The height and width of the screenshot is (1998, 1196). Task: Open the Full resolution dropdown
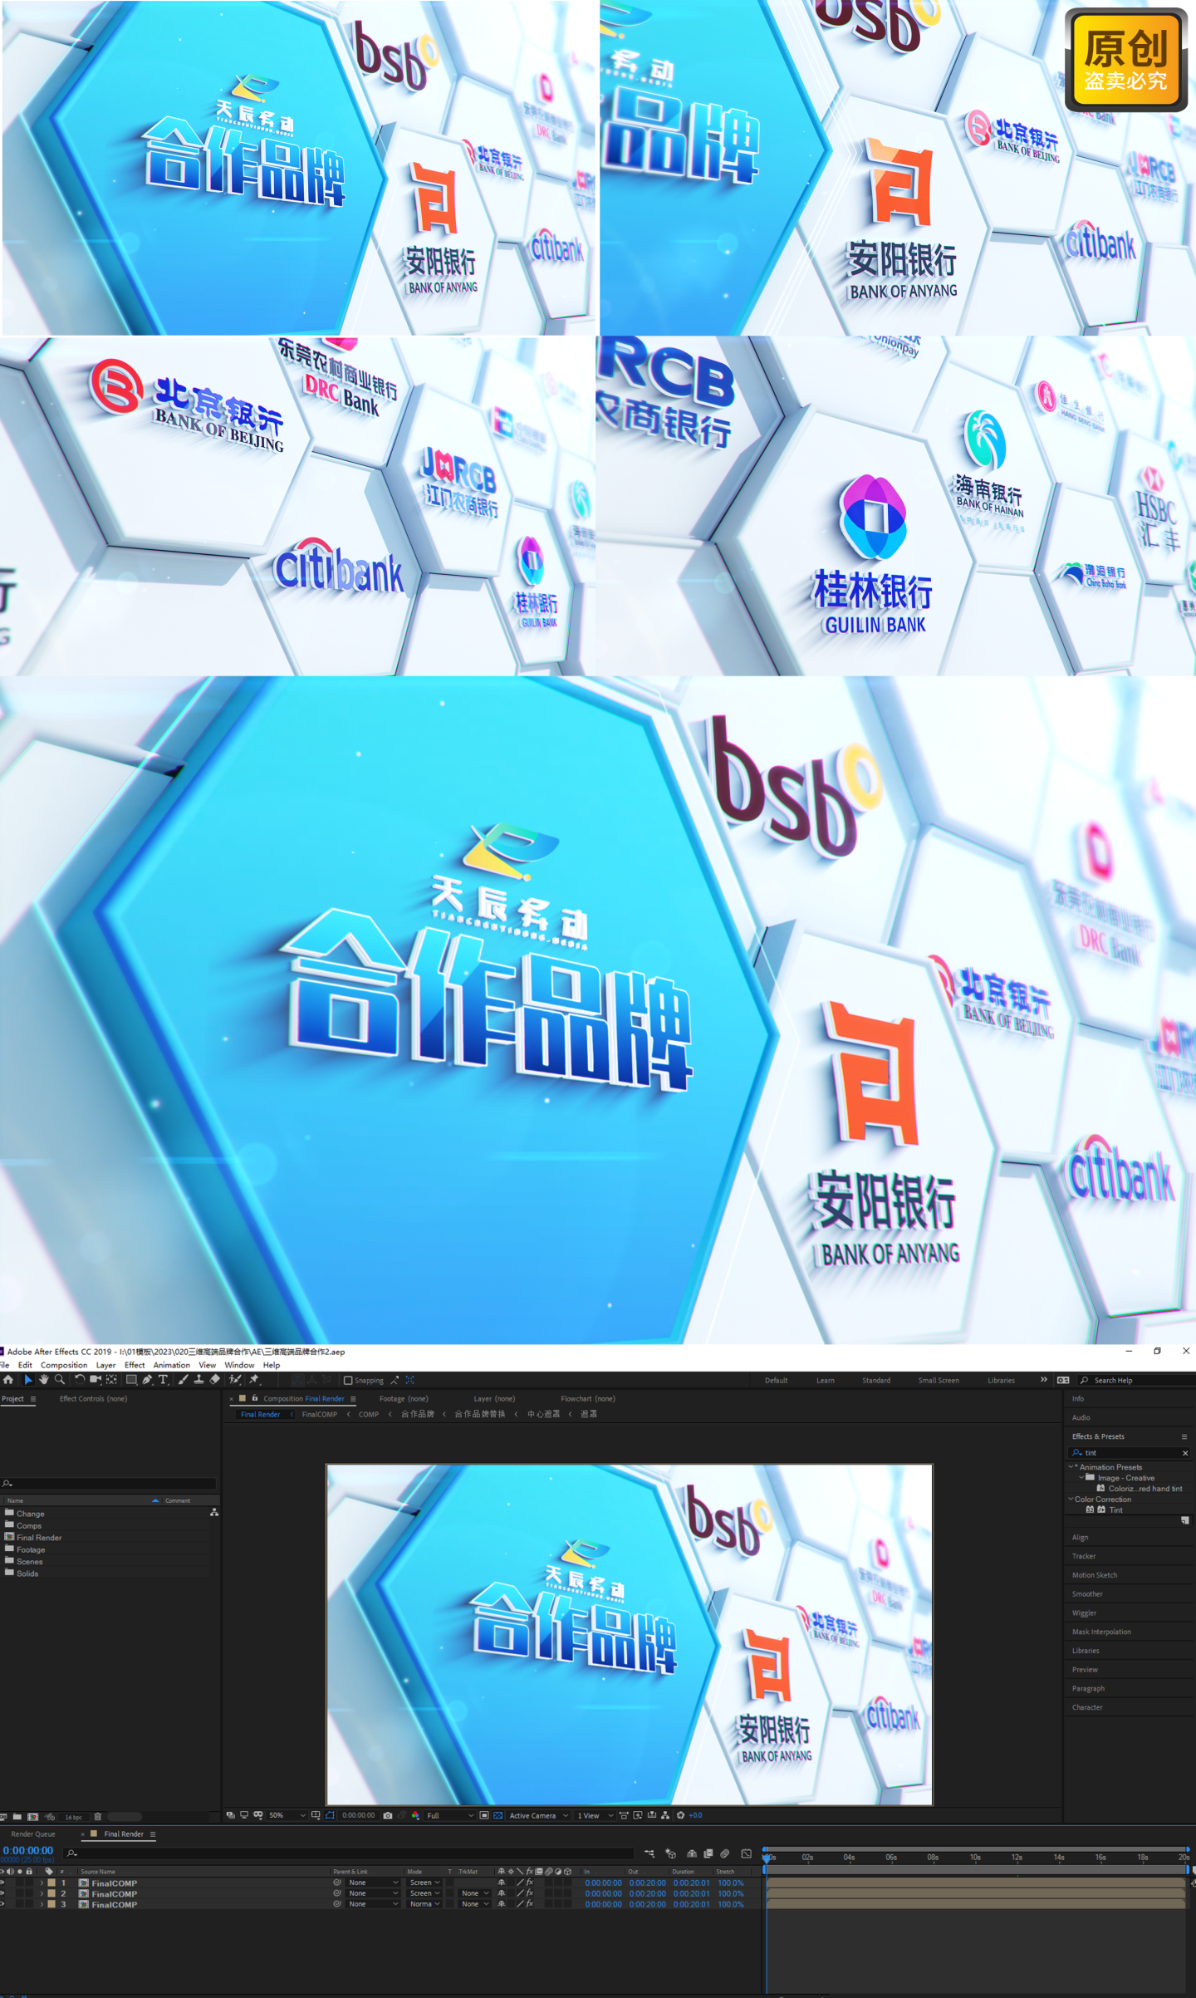[450, 1815]
